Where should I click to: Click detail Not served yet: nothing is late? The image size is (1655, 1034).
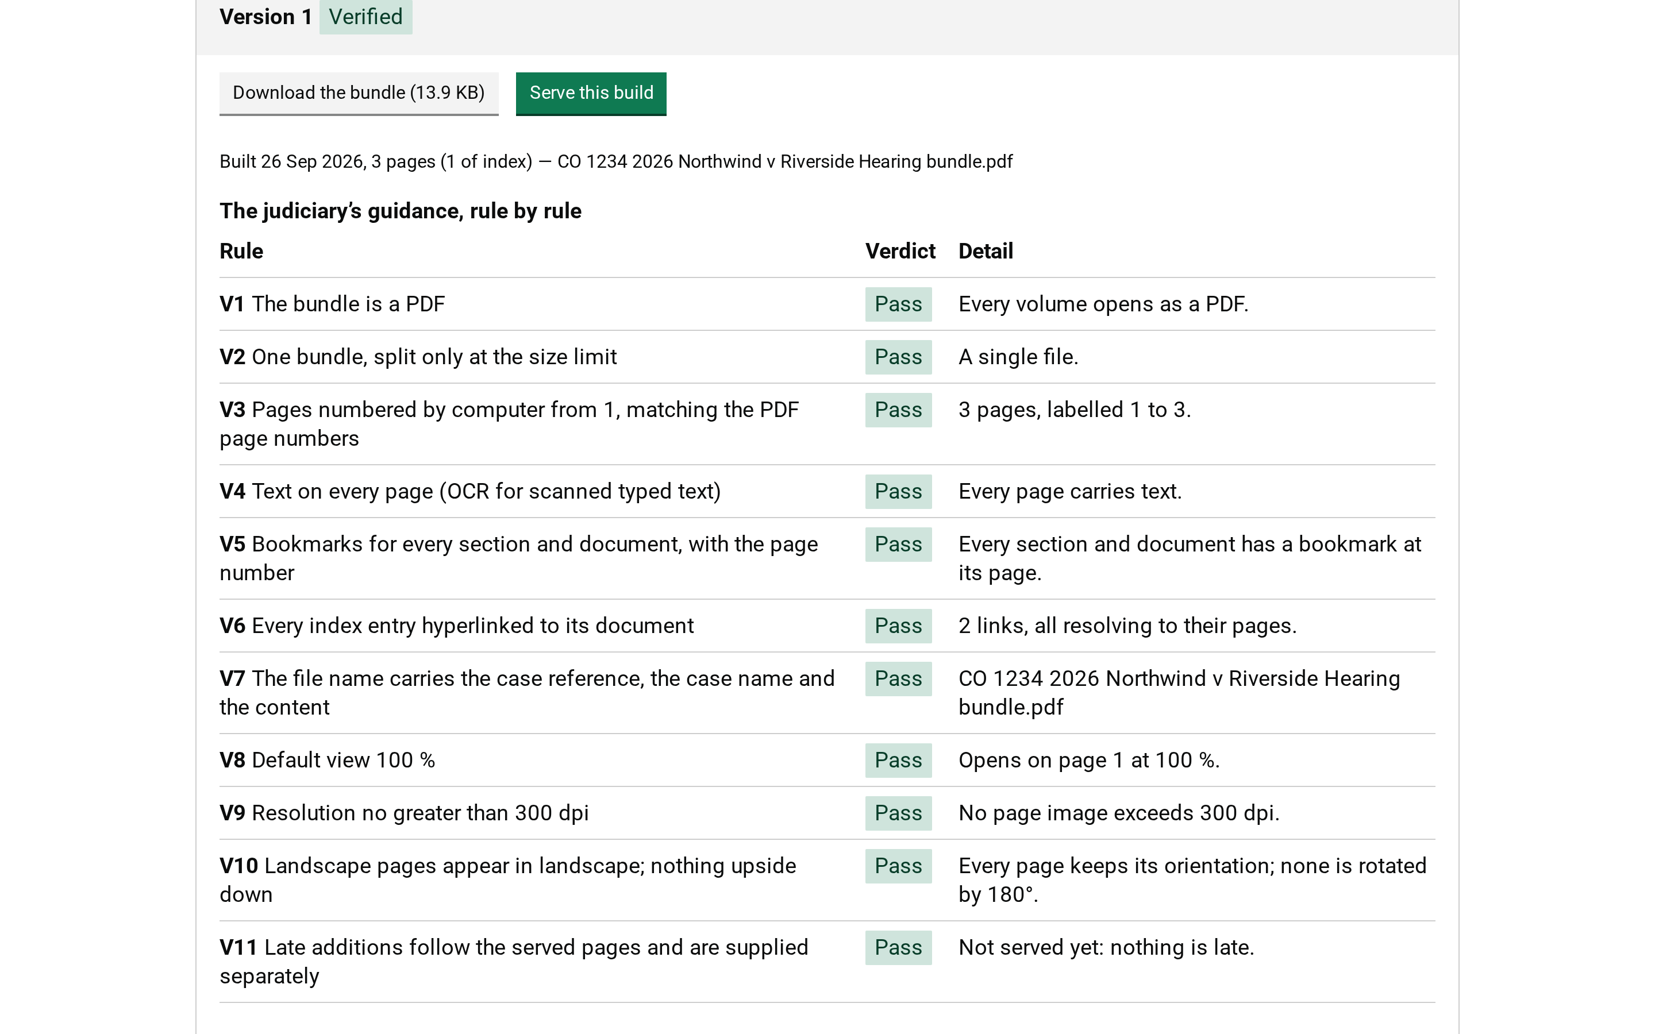point(1106,947)
